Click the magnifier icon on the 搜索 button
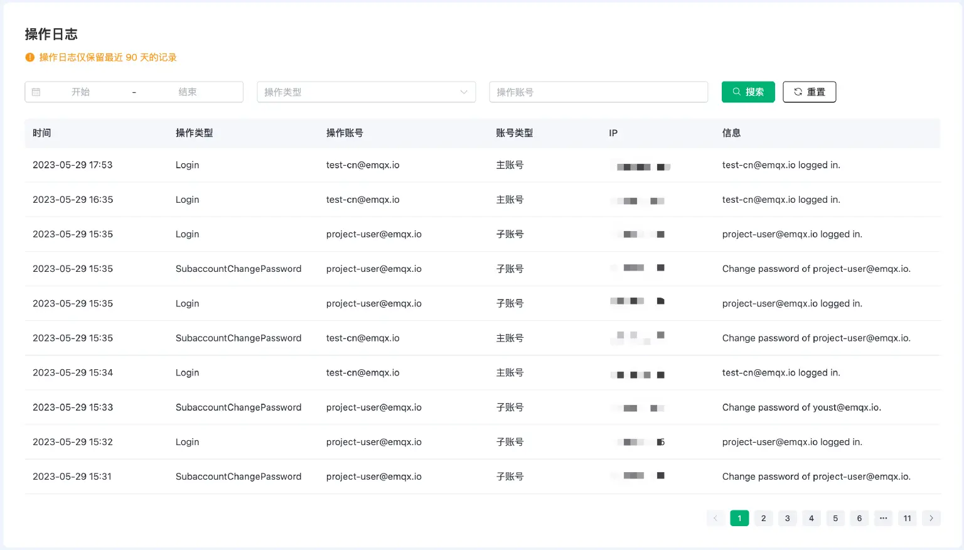964x550 pixels. (736, 92)
